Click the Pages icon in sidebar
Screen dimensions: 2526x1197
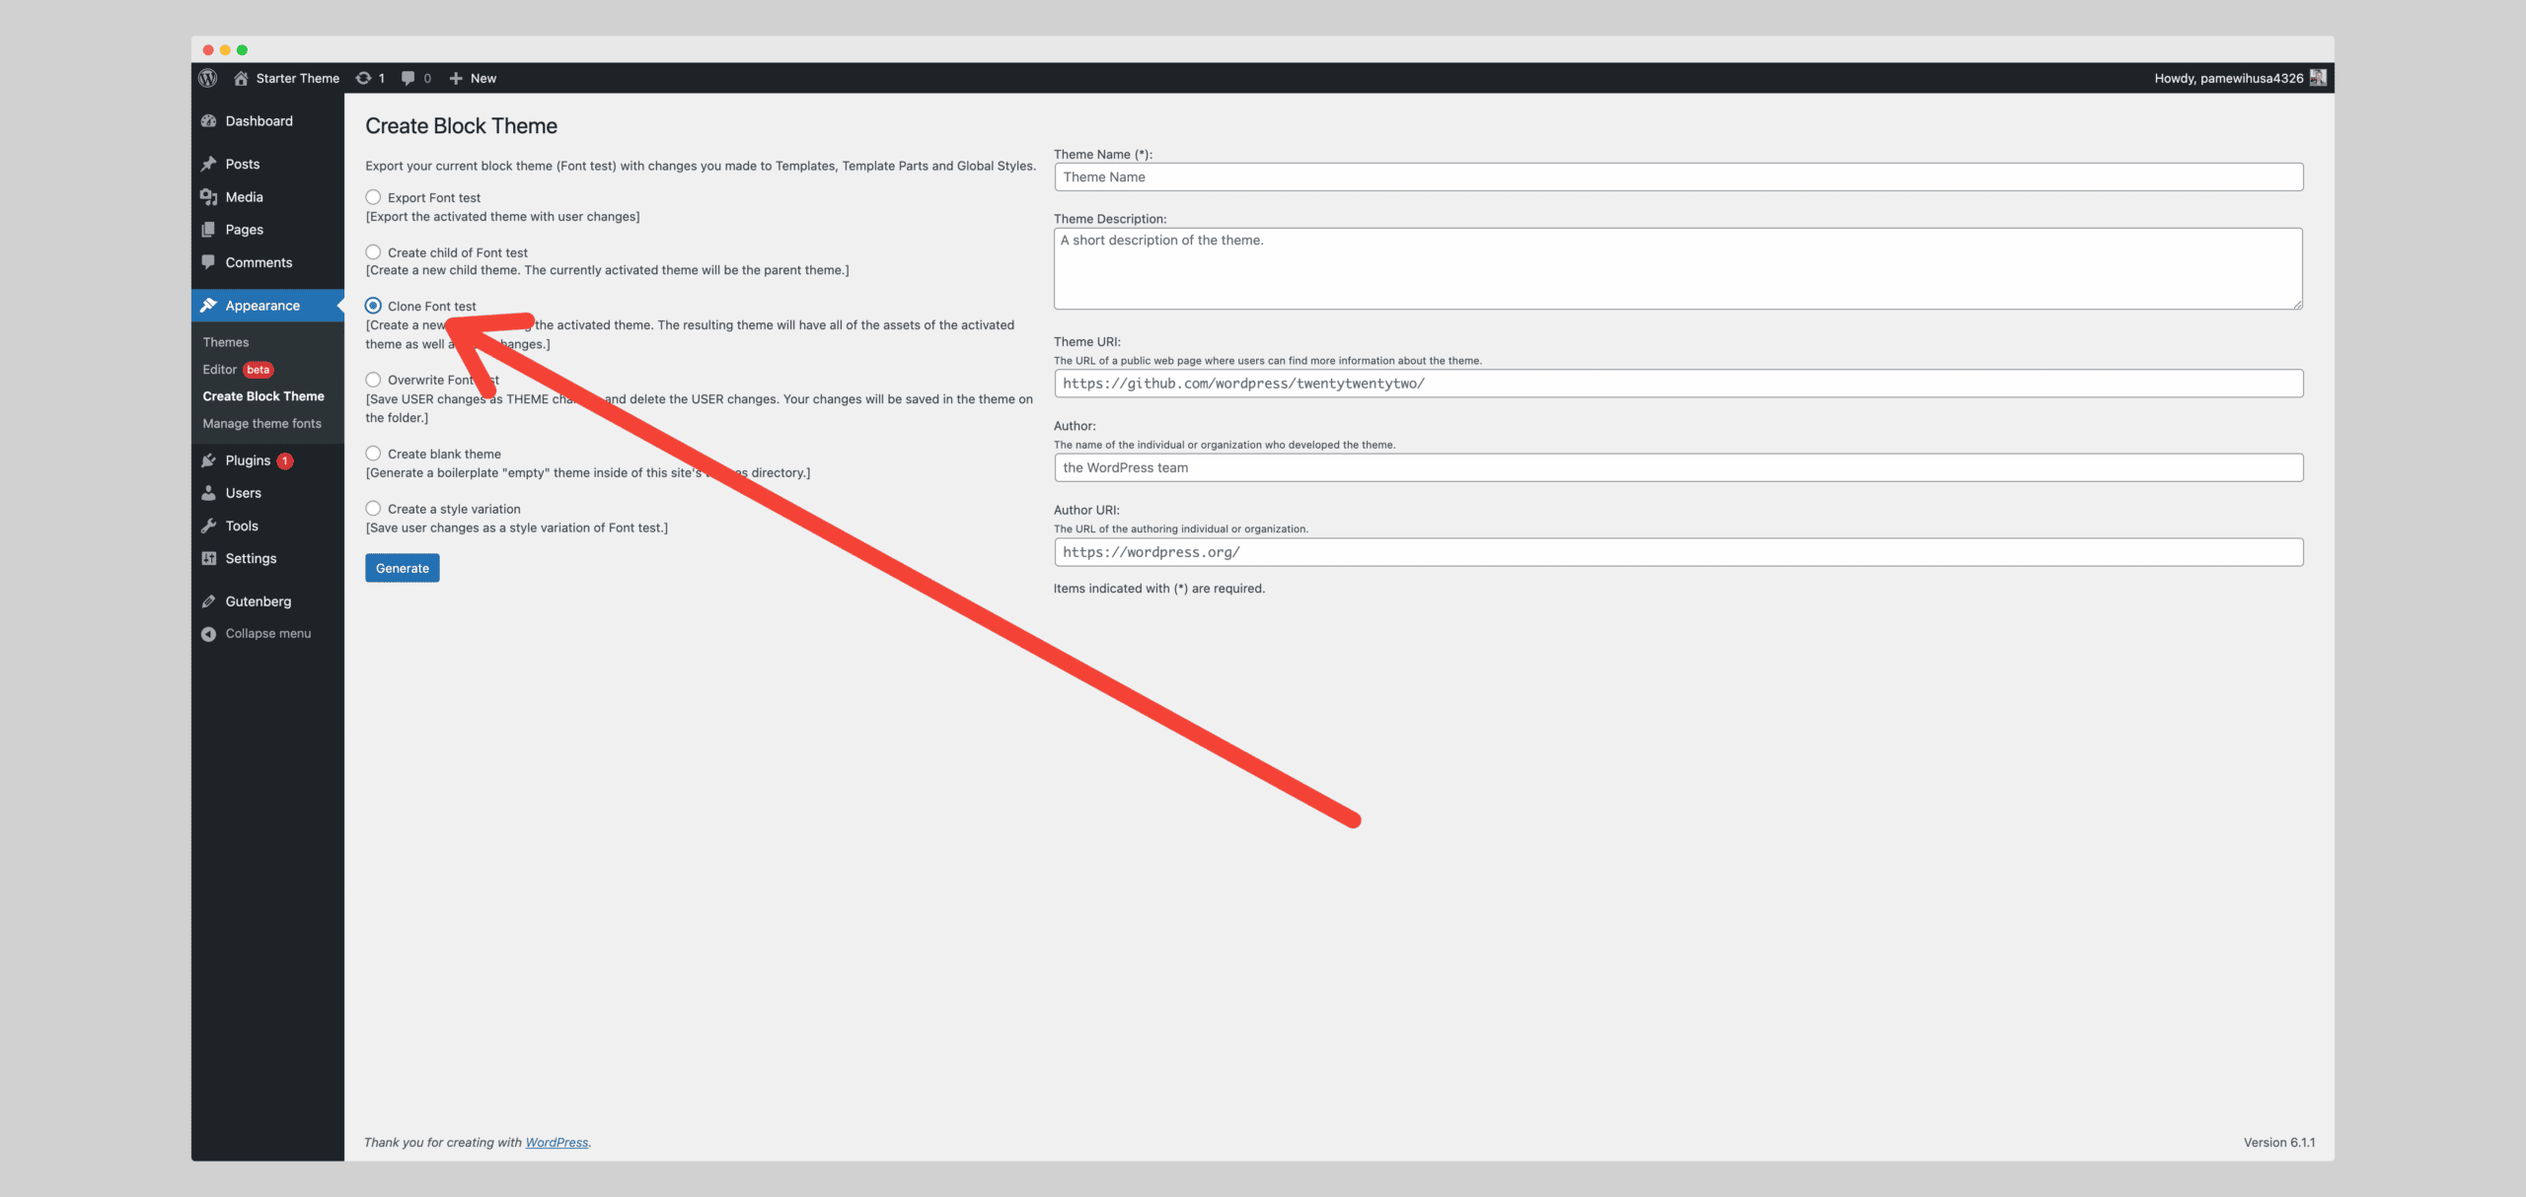point(208,230)
